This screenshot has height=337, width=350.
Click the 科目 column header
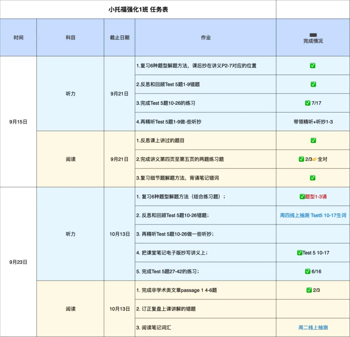71,37
